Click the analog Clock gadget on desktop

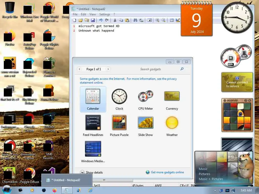[237, 17]
